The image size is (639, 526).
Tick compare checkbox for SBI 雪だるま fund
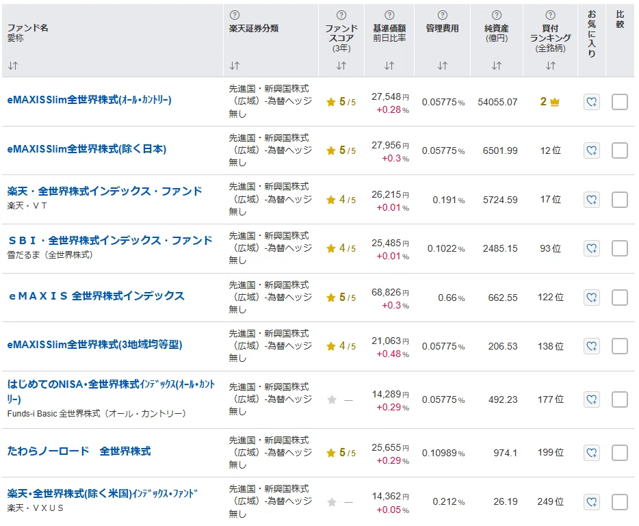(619, 248)
